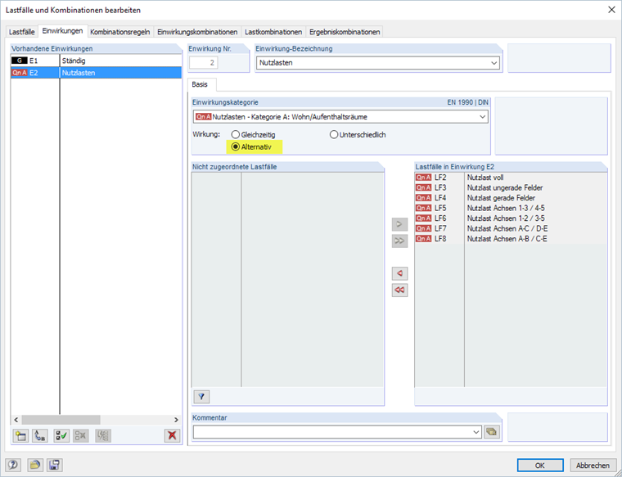
Task: Click the renumber actions icon
Action: click(x=39, y=436)
